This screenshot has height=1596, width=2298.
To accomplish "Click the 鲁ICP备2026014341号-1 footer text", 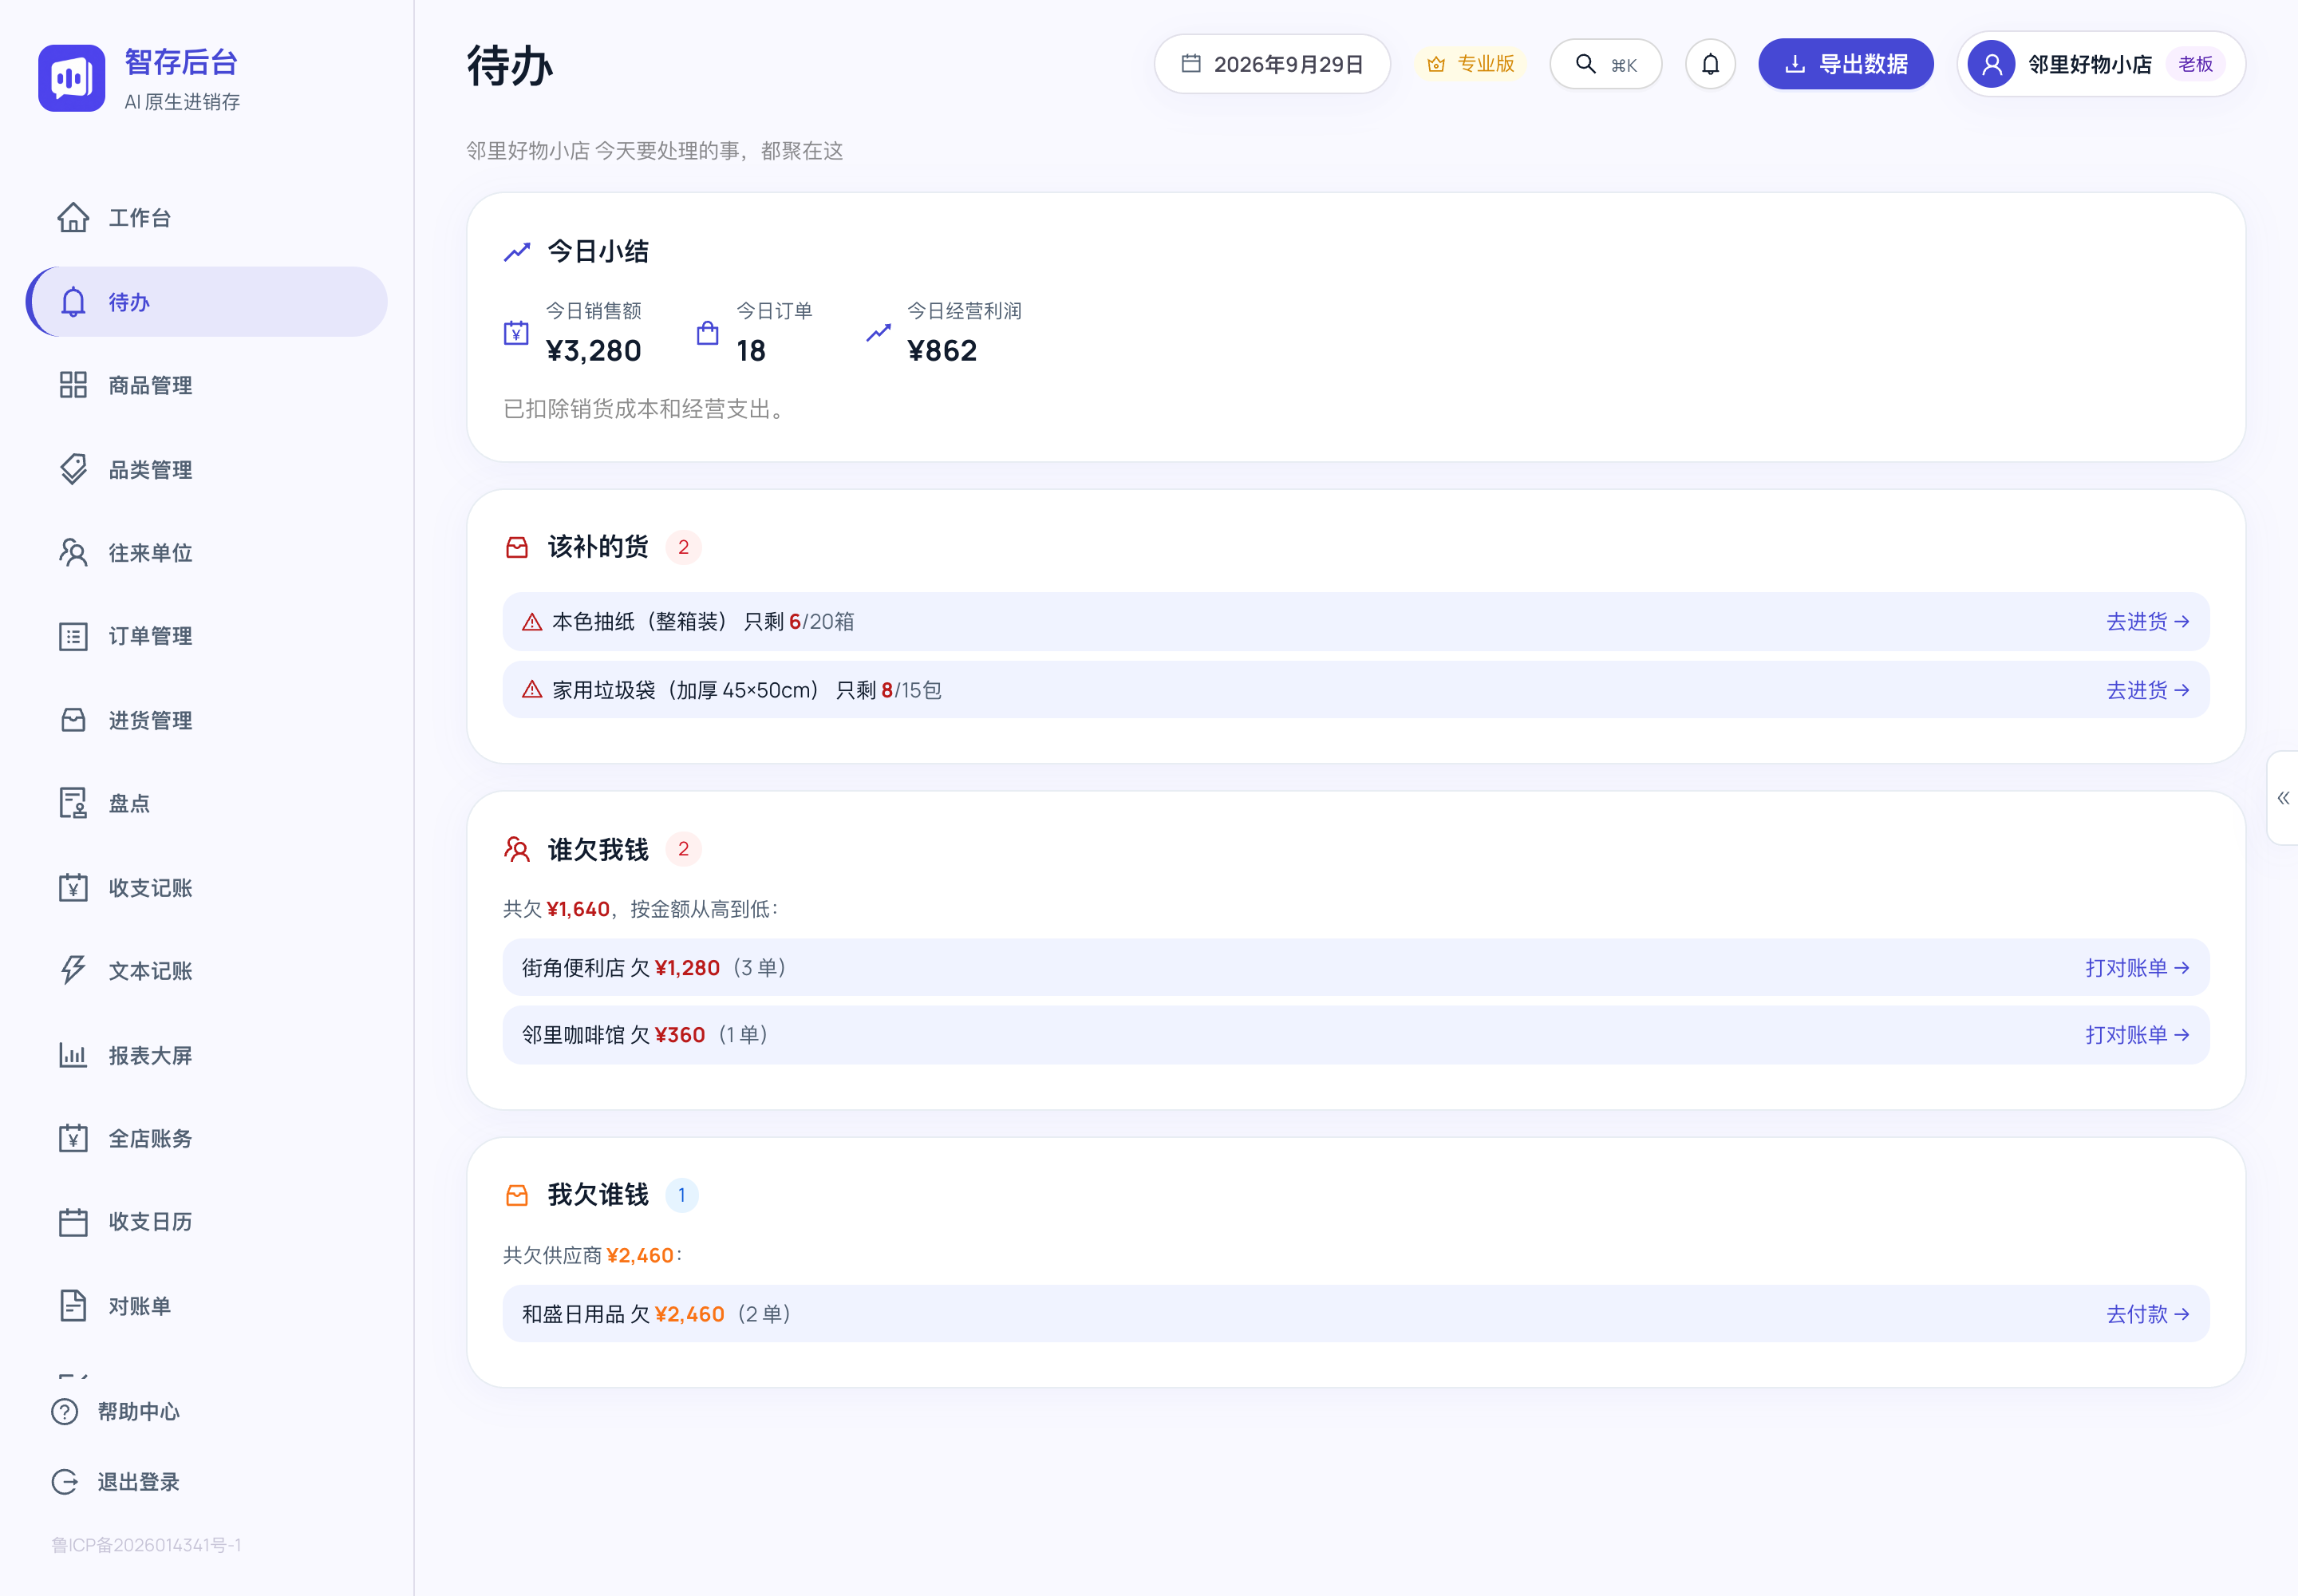I will click(146, 1545).
